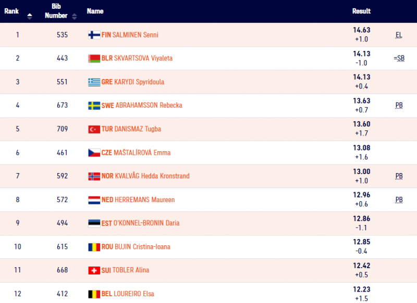Click the Finland flag icon
Screen dimensions: 417x303
pyautogui.click(x=94, y=35)
